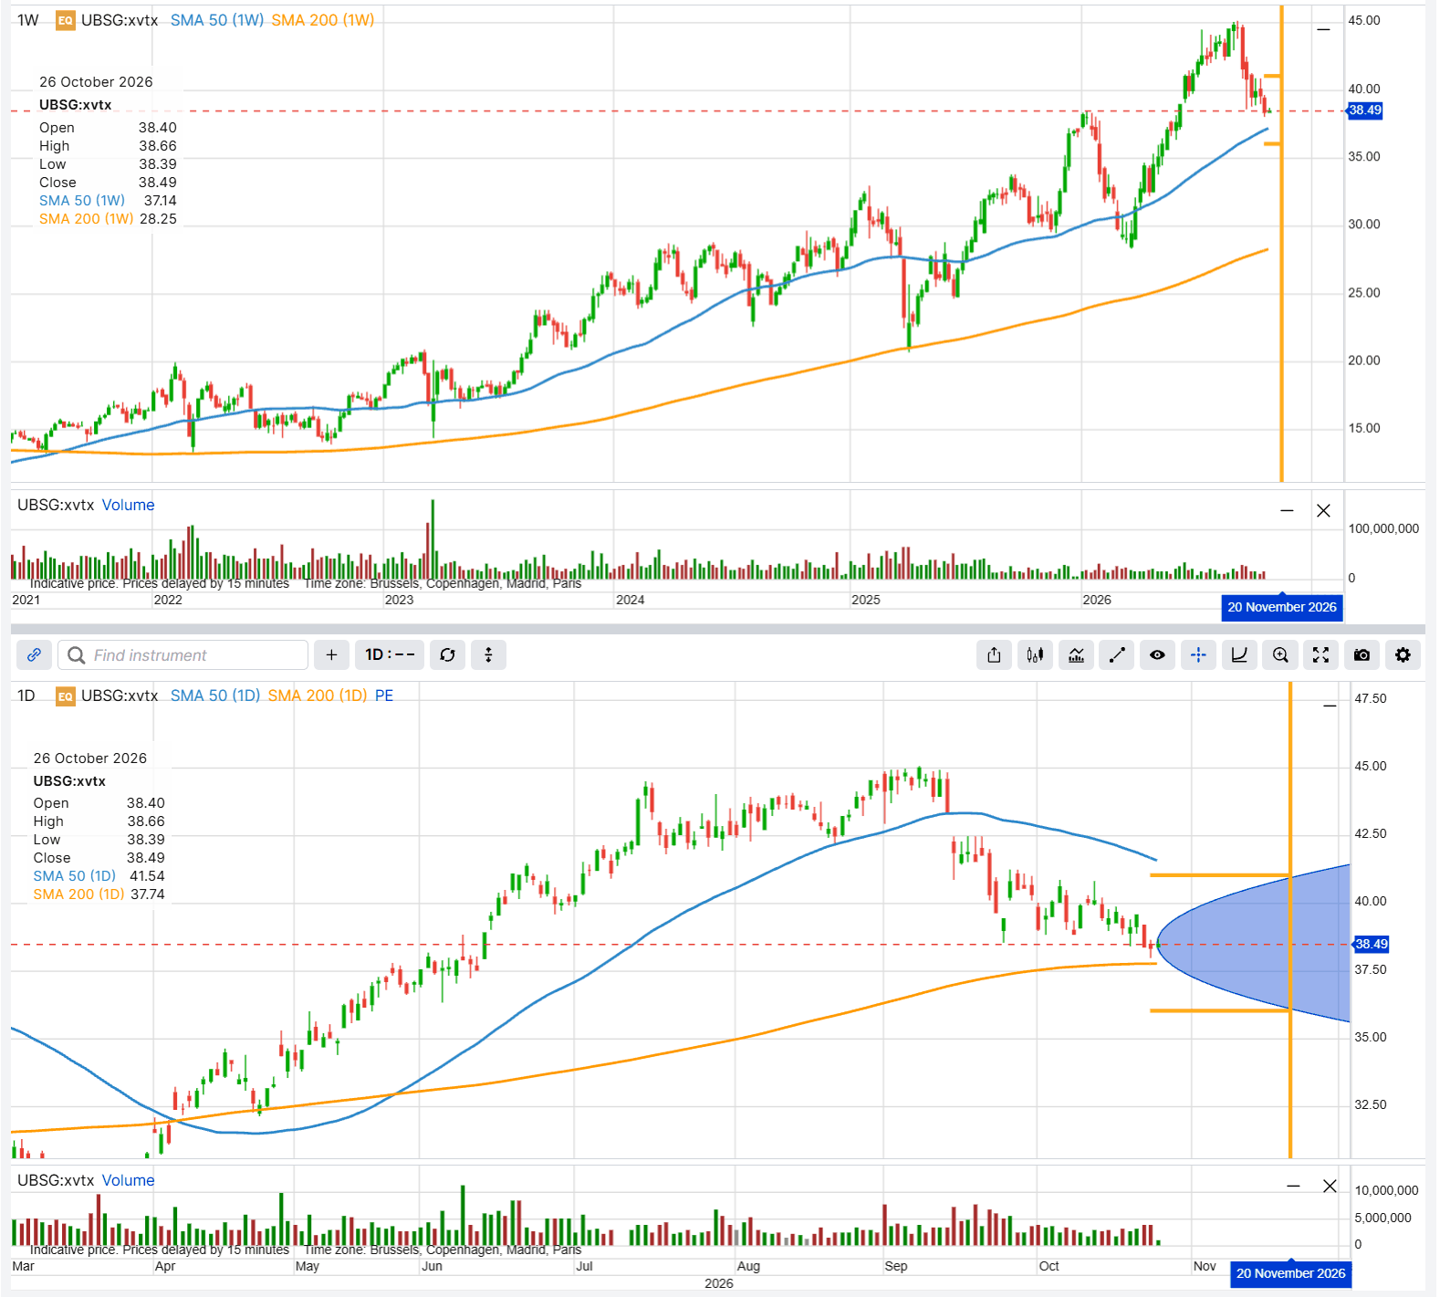Click the refresh chart icon

point(447,655)
